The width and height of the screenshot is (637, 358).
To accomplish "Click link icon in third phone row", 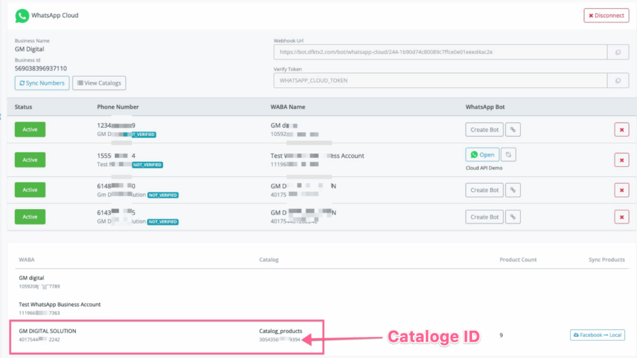I will pos(513,190).
